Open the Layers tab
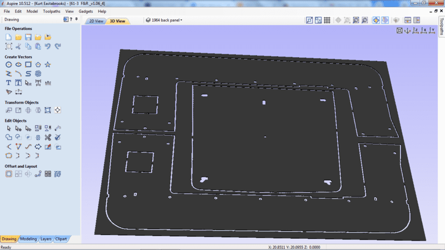The height and width of the screenshot is (250, 445). click(46, 239)
